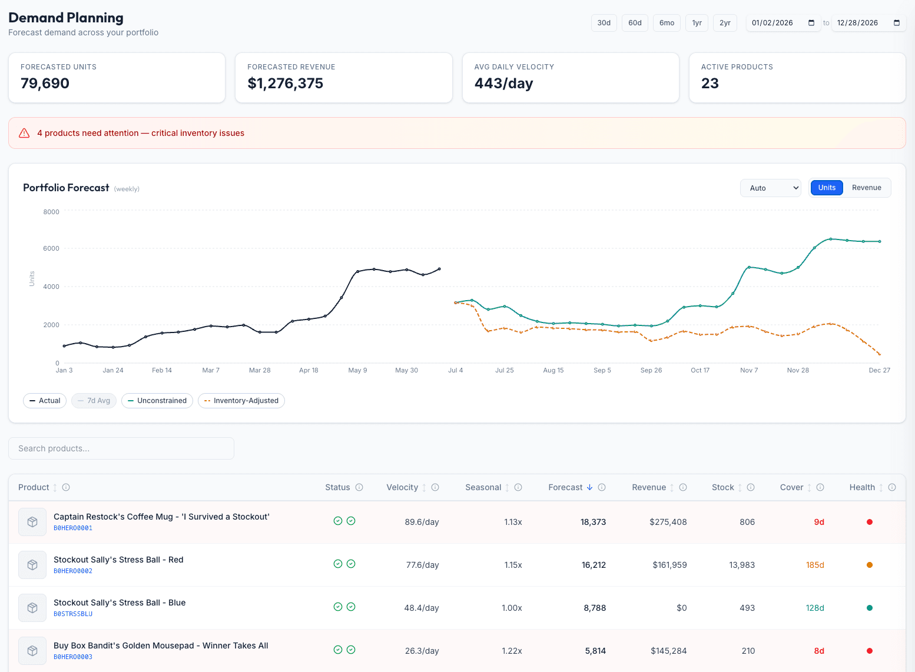Sort table by Velocity column
The width and height of the screenshot is (915, 672).
tap(406, 487)
